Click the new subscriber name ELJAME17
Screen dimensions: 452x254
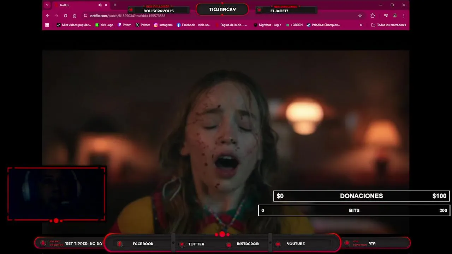pyautogui.click(x=279, y=11)
